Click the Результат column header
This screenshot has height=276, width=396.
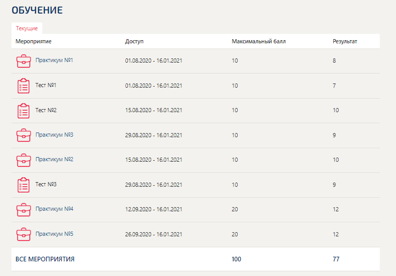345,41
